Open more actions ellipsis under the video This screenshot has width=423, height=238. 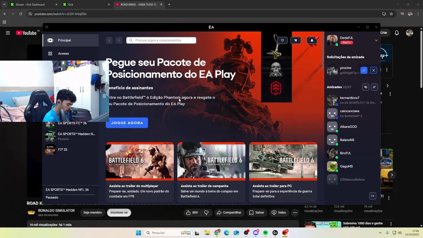pos(295,213)
